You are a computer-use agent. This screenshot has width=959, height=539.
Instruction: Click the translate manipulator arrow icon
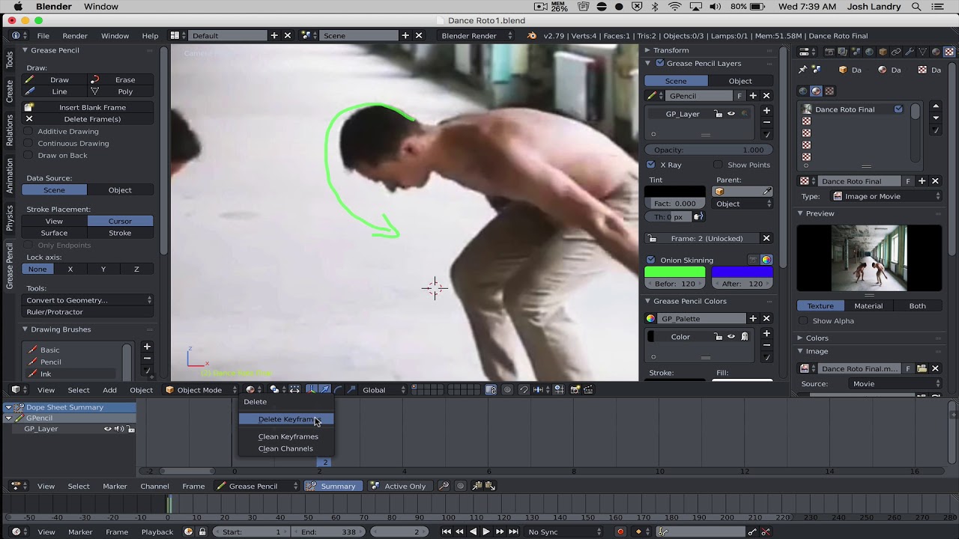click(x=324, y=389)
